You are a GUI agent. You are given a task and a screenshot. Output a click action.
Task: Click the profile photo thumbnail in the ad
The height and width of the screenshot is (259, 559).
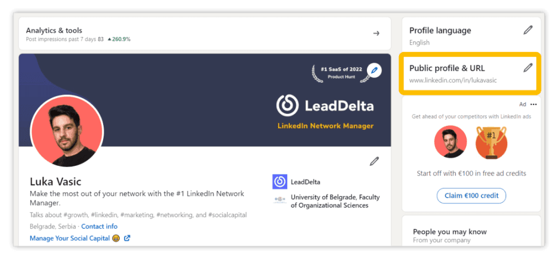tap(450, 142)
